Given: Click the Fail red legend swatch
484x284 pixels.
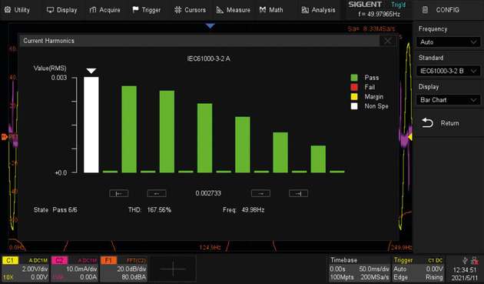Looking at the screenshot, I should [354, 87].
